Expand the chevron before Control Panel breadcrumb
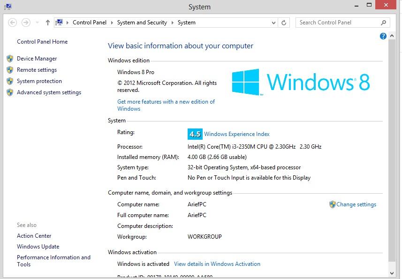Image resolution: width=402 pixels, height=279 pixels. [68, 23]
